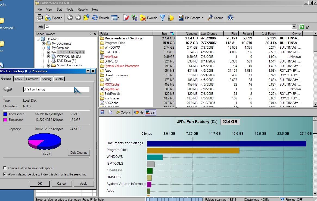The image size is (317, 201).
Task: Save the graph using the disk icon
Action: (x=102, y=112)
